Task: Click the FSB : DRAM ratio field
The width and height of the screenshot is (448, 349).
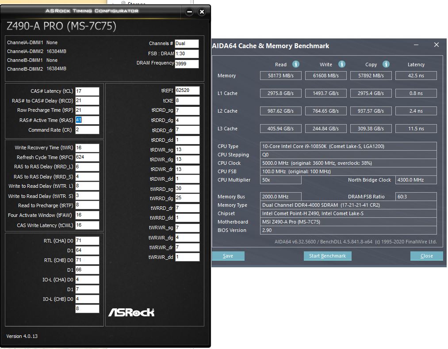Action: (x=187, y=53)
